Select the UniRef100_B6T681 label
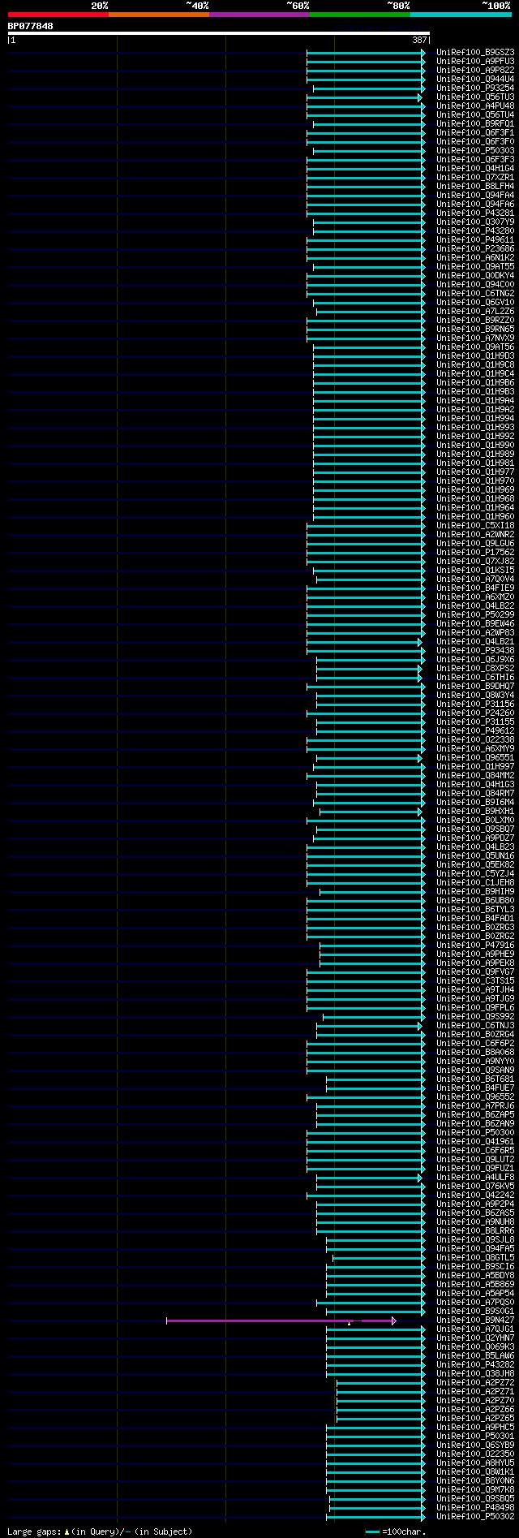The height and width of the screenshot is (1538, 519). pos(475,1079)
